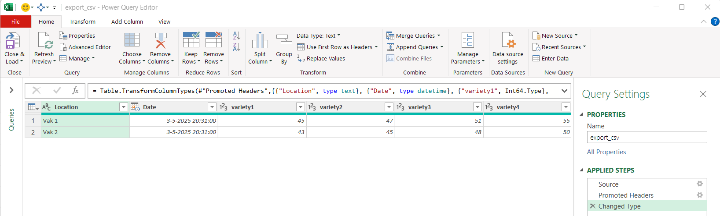This screenshot has width=720, height=216.
Task: Use First Row as Headers
Action: (x=337, y=47)
